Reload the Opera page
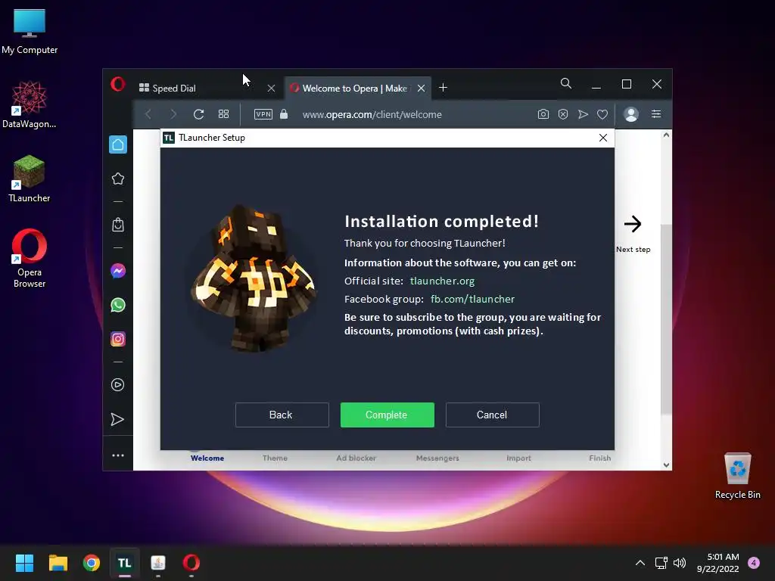The image size is (775, 581). coord(199,114)
